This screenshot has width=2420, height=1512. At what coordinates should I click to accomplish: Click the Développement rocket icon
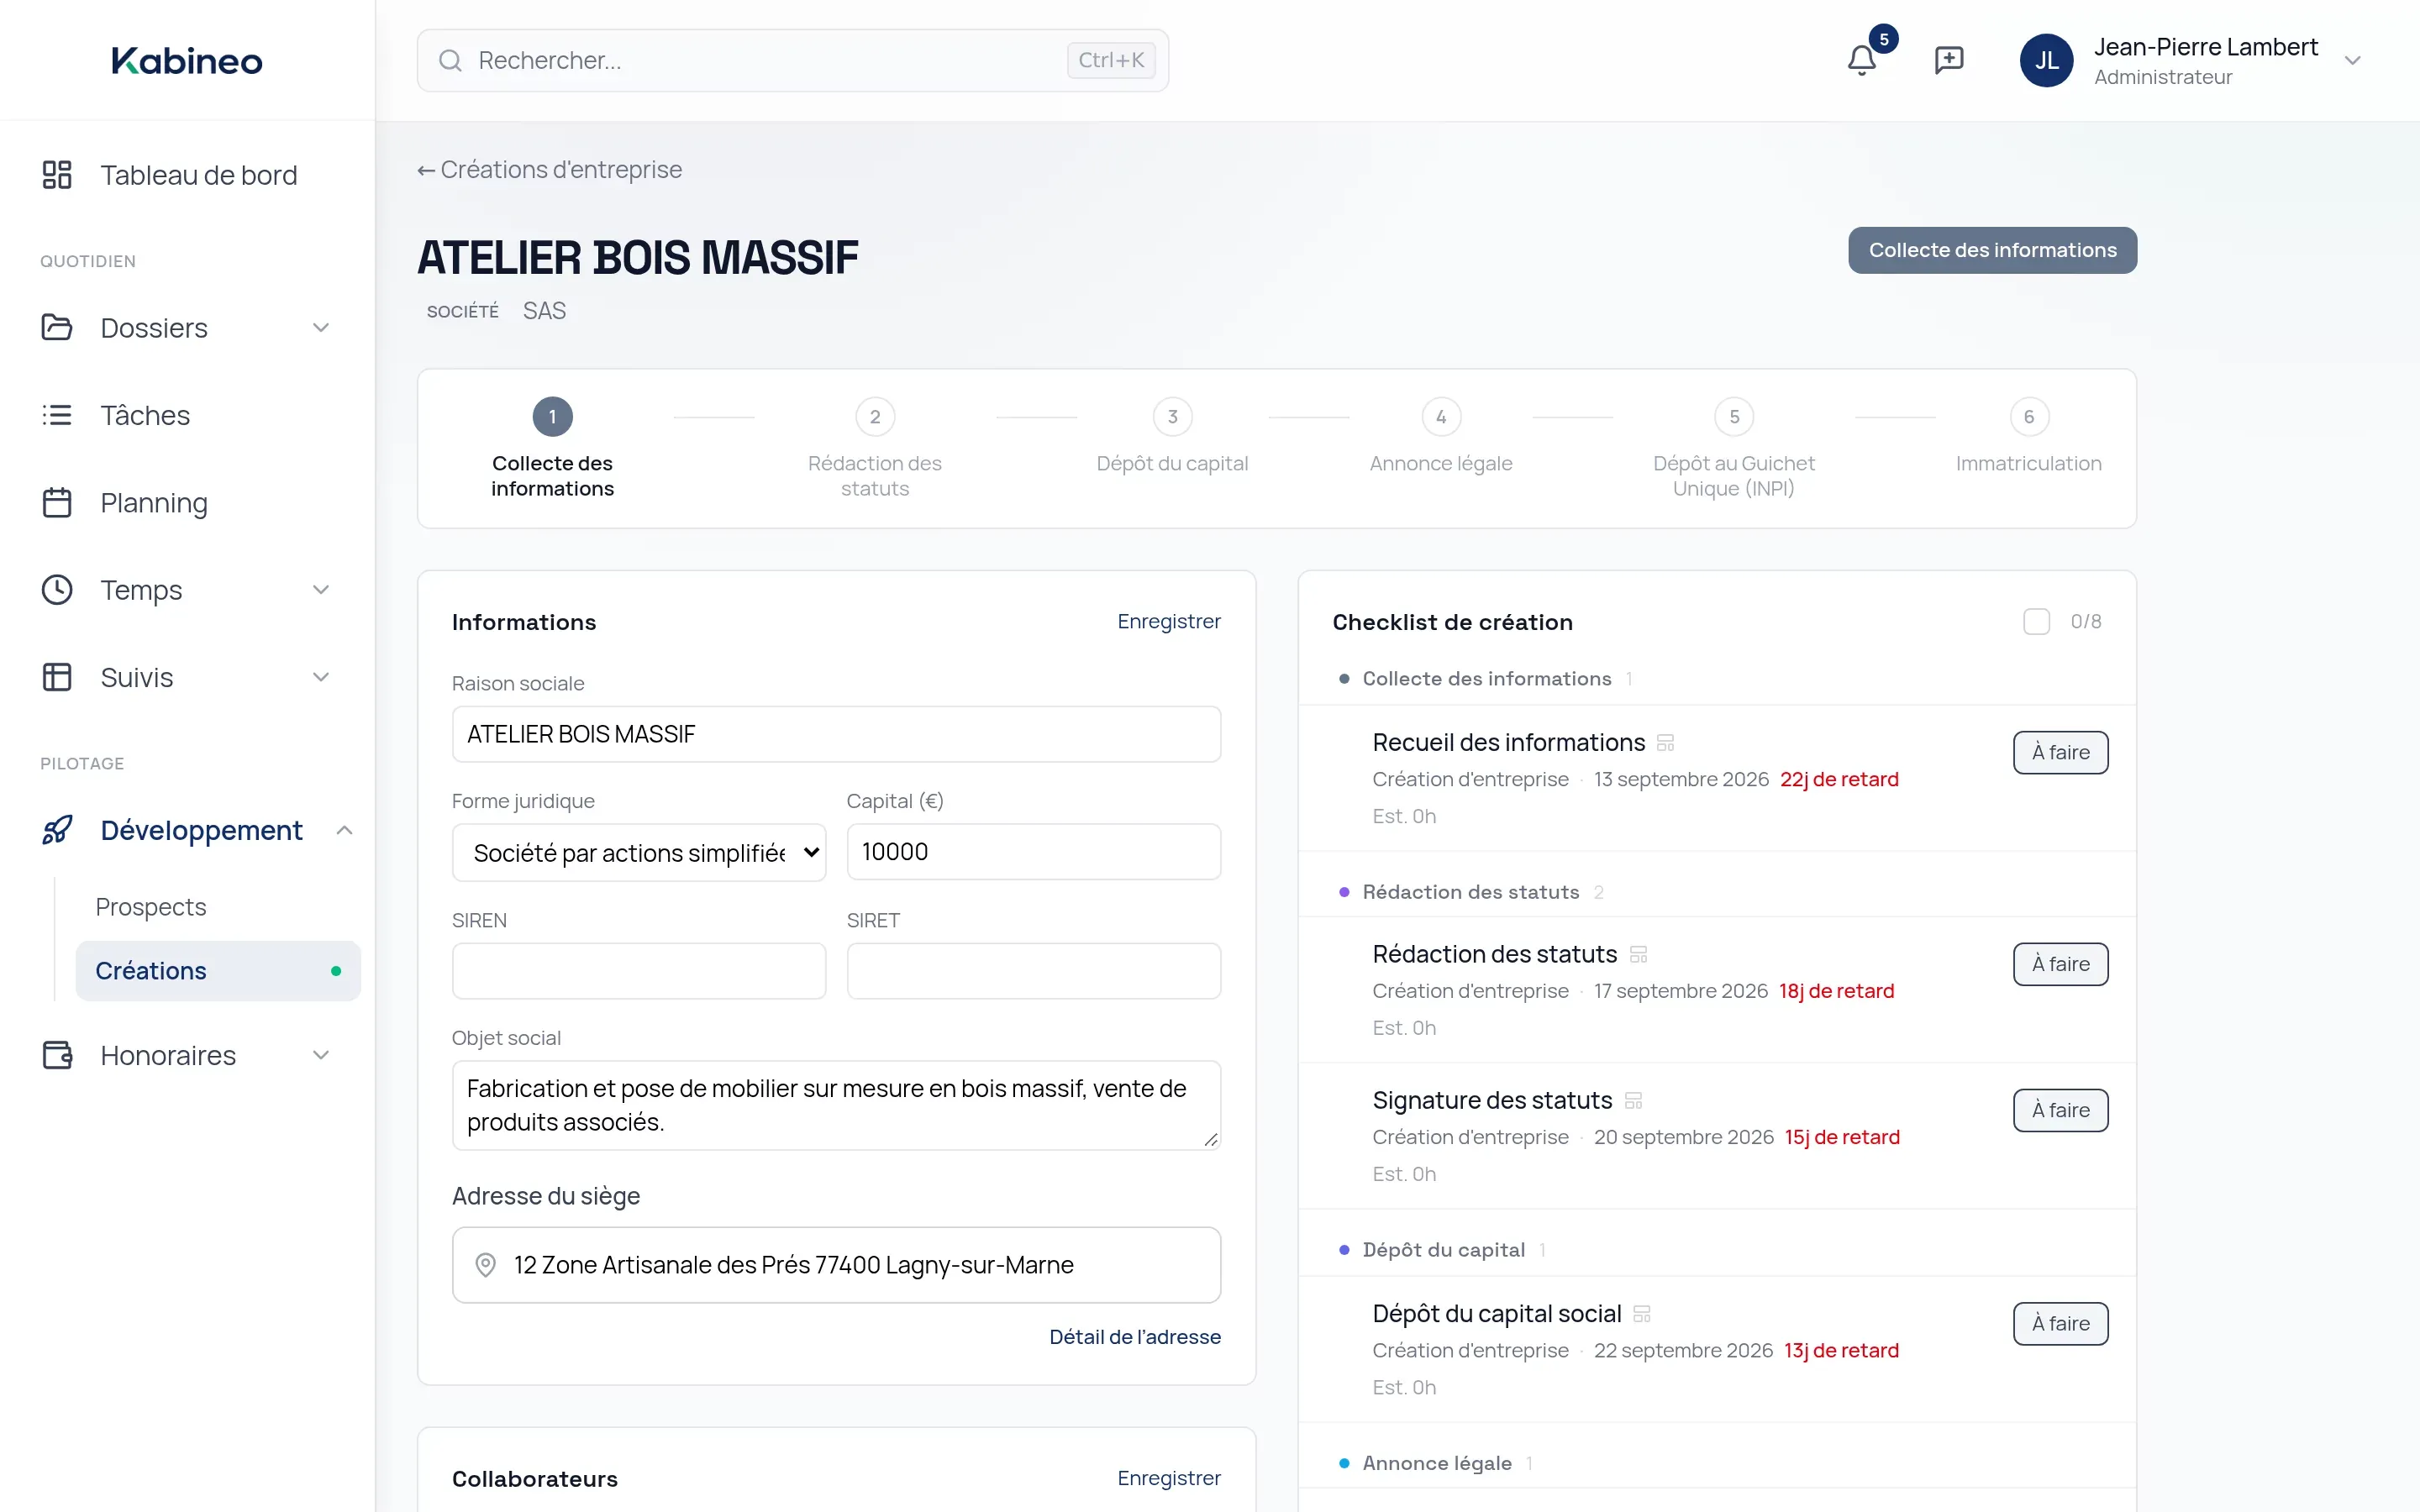click(x=57, y=830)
